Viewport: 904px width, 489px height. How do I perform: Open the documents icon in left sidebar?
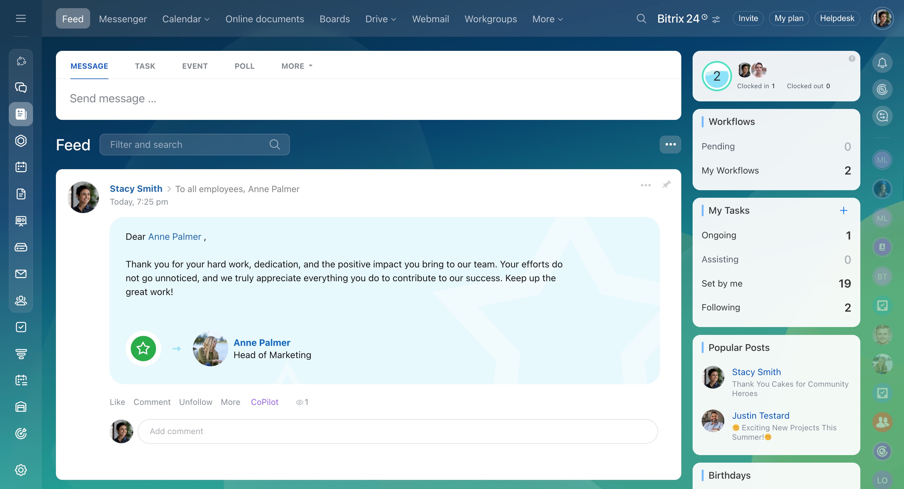21,194
